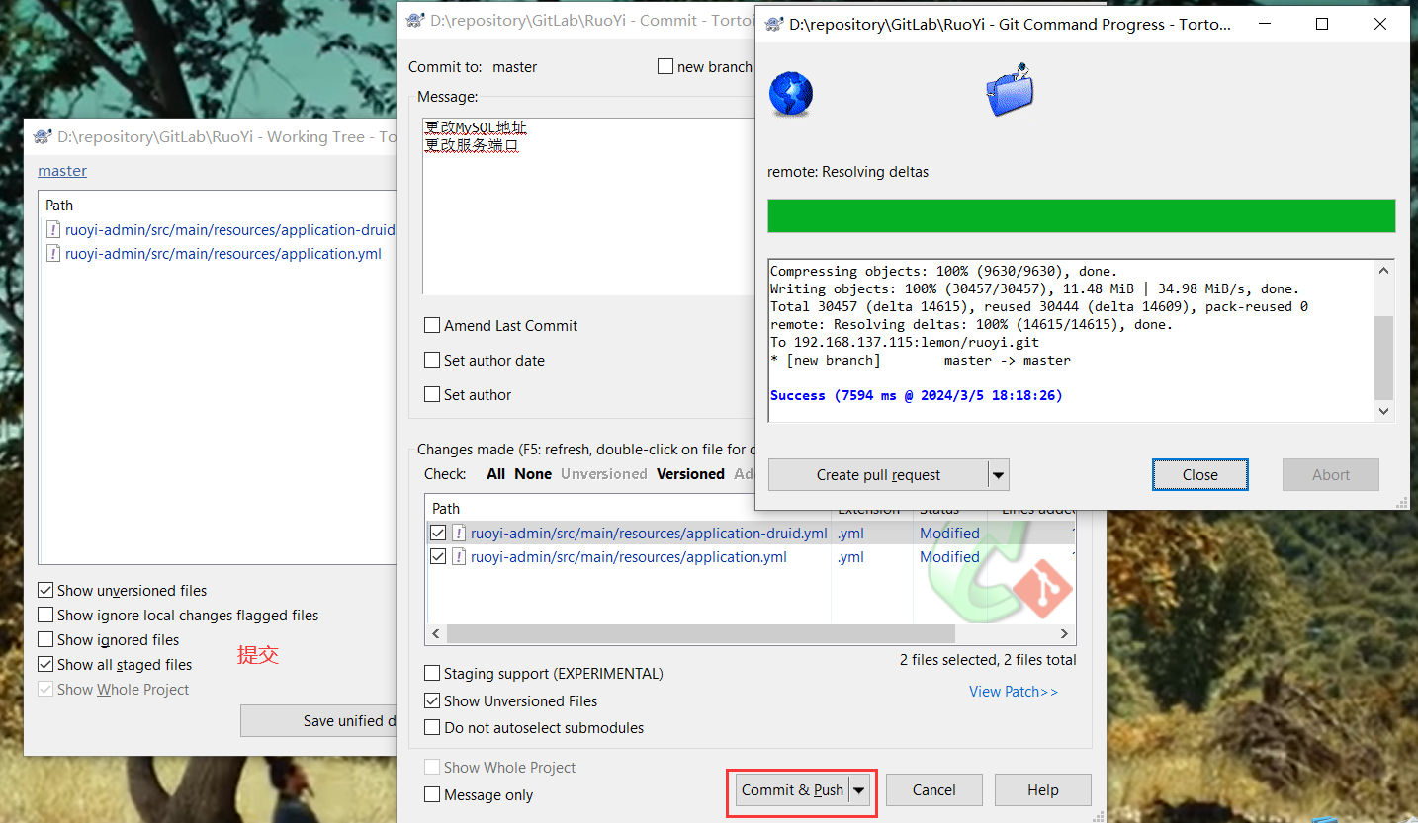Check Versioned files link
The image size is (1418, 823).
(x=690, y=474)
